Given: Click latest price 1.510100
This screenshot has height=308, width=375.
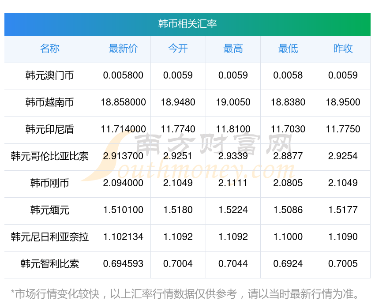Looking at the screenshot, I should (123, 210).
